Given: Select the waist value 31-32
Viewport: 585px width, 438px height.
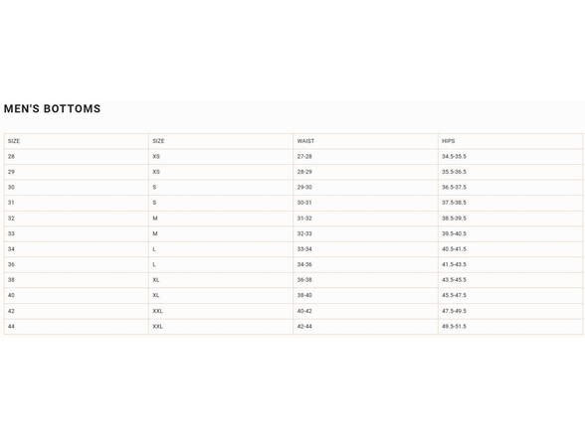Looking at the screenshot, I should click(x=304, y=219).
